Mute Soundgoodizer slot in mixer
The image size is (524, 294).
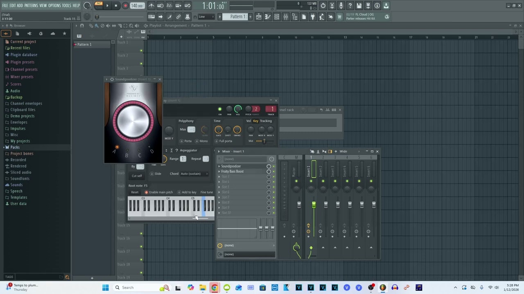pyautogui.click(x=273, y=166)
